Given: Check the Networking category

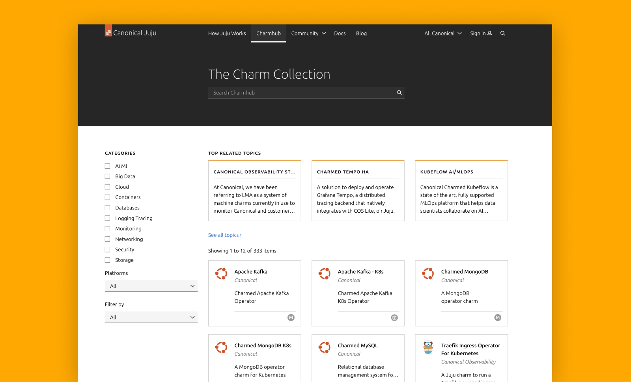Looking at the screenshot, I should pos(107,239).
